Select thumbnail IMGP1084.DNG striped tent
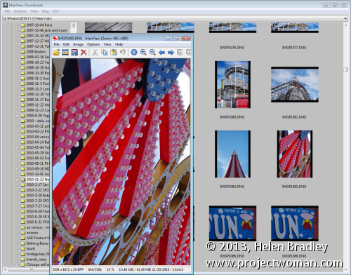351x275 pixels. (232, 154)
